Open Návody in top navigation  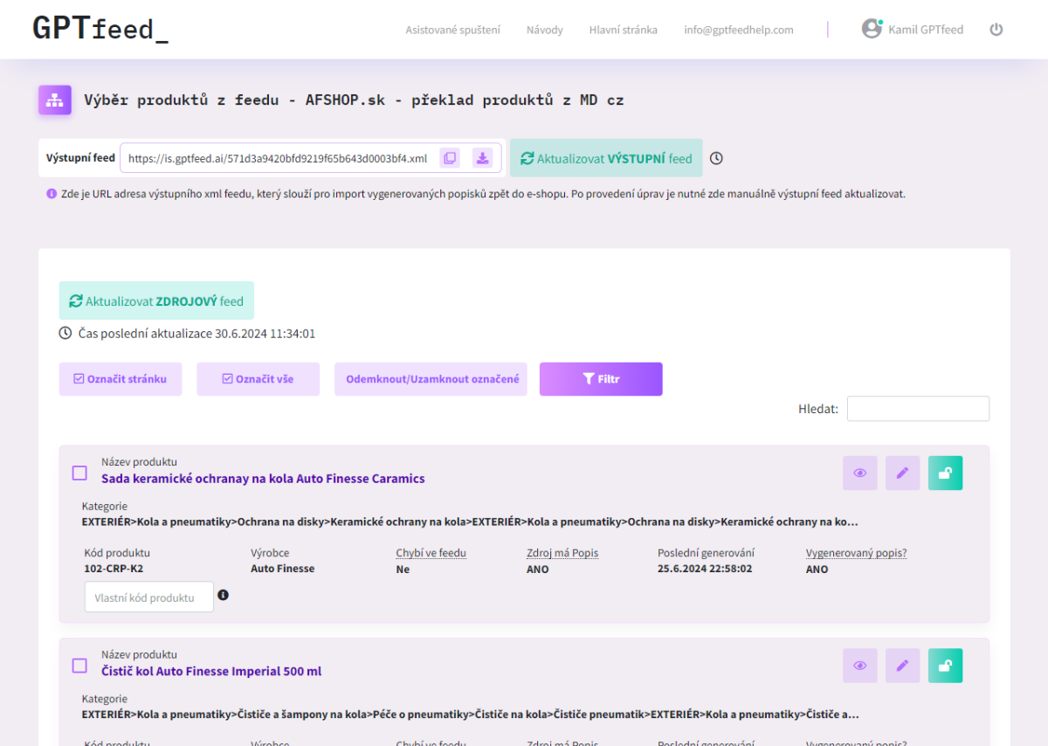545,30
